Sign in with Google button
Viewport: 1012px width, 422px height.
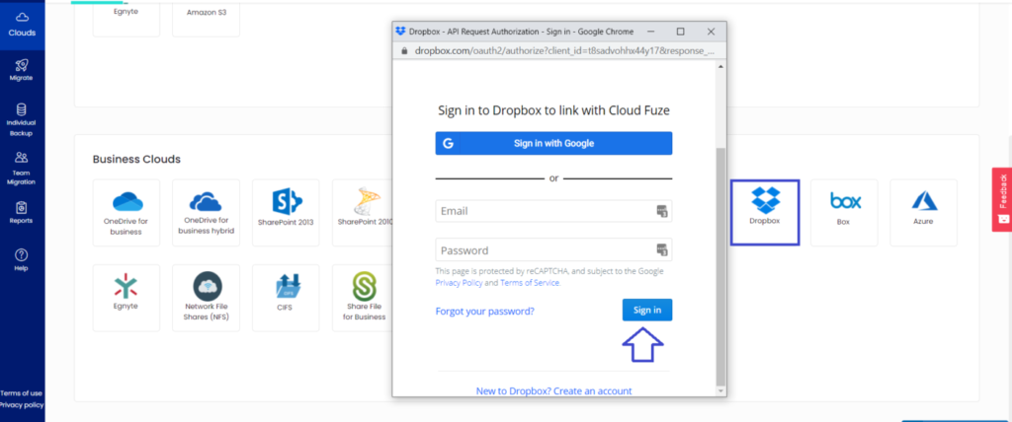(x=553, y=143)
